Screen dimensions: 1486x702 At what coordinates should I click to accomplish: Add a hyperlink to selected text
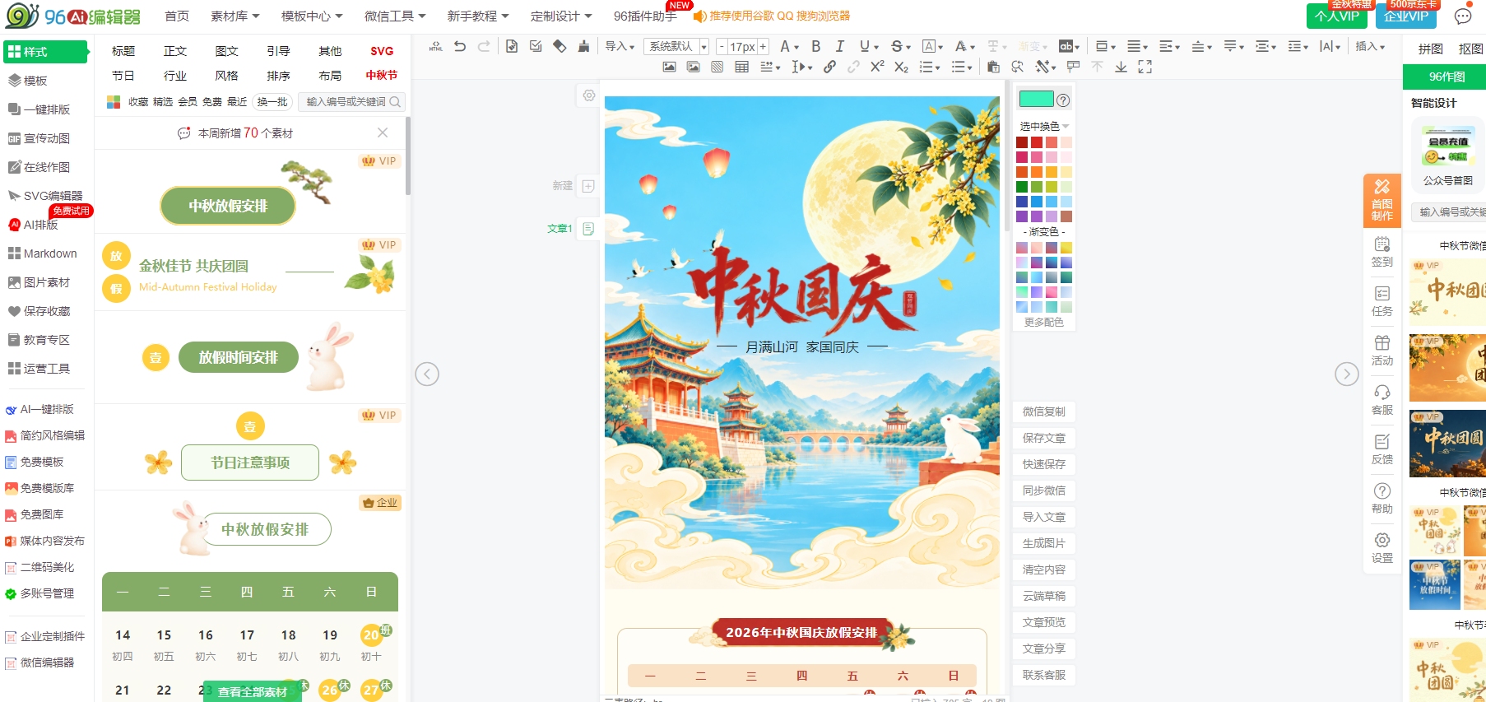[829, 67]
